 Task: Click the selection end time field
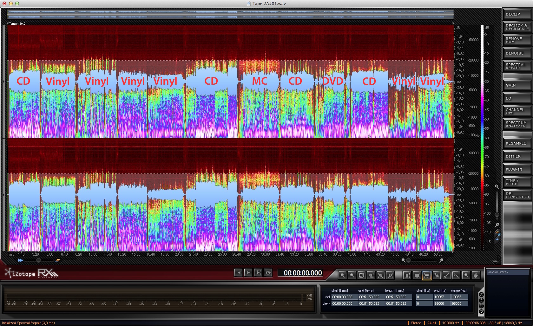click(x=372, y=297)
